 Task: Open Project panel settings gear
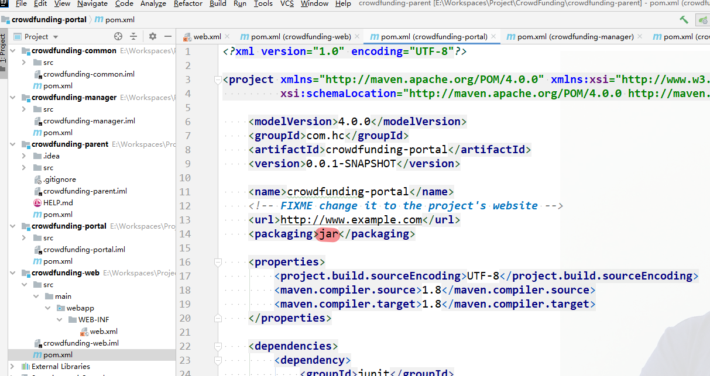153,36
